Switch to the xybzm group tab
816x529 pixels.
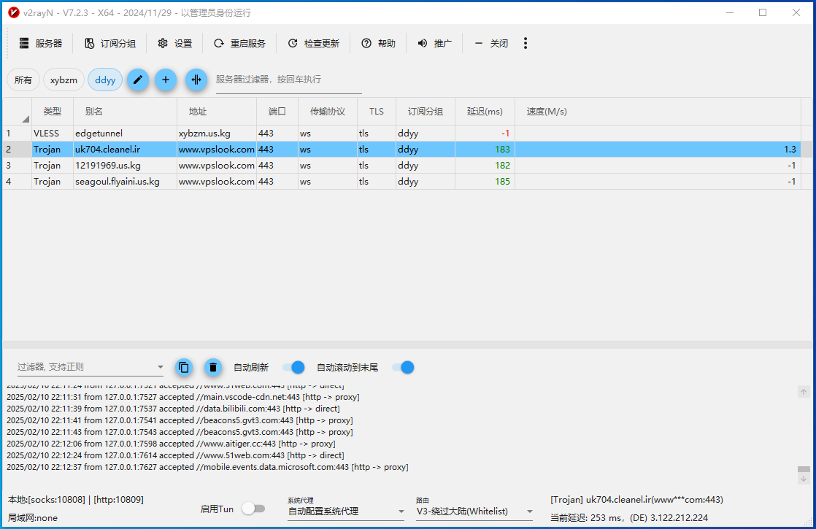pyautogui.click(x=63, y=80)
